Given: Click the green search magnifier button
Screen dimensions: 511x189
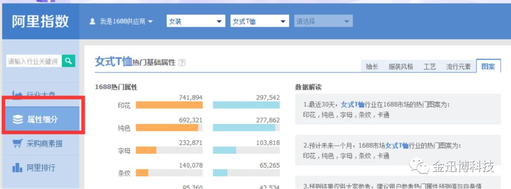Looking at the screenshot, I should click(69, 61).
